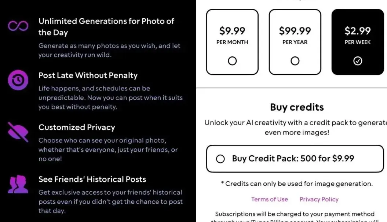
Task: Click the Post Late Without Penalty heading
Action: 88,75
